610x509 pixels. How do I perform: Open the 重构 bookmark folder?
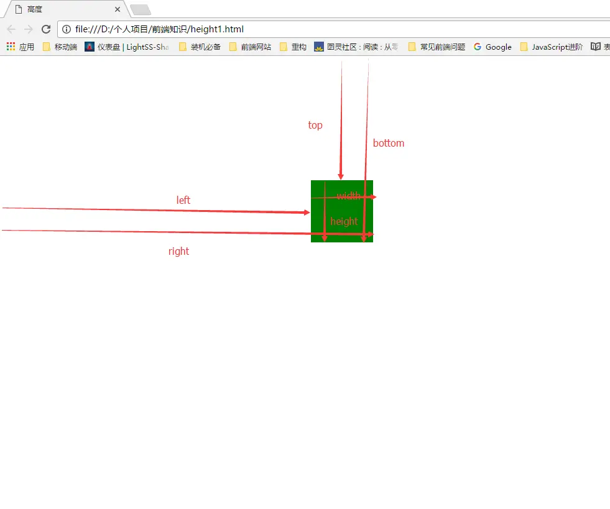(293, 47)
